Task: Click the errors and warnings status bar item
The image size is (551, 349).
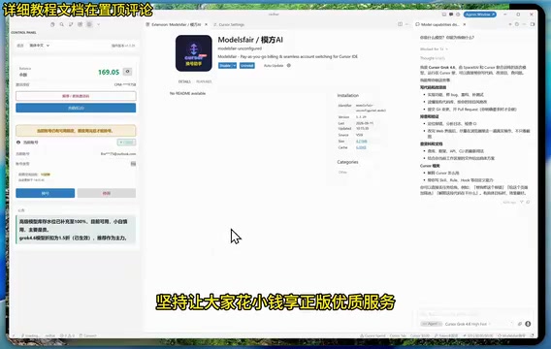Action: [67, 335]
